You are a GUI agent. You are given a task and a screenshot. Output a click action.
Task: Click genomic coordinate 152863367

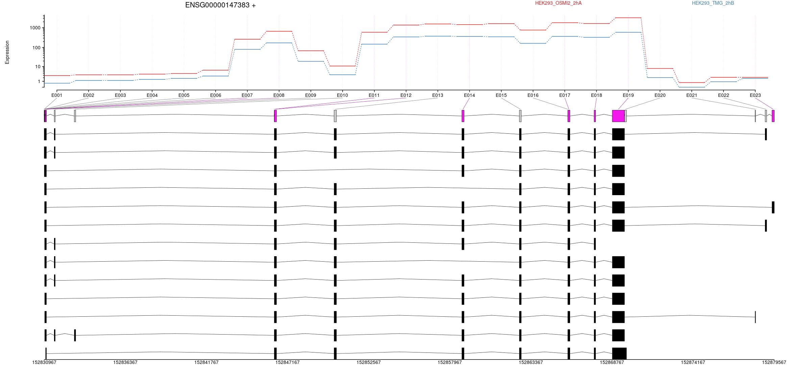point(531,362)
